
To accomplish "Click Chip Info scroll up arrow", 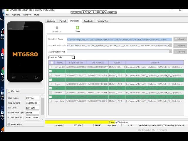I will coord(42,96).
